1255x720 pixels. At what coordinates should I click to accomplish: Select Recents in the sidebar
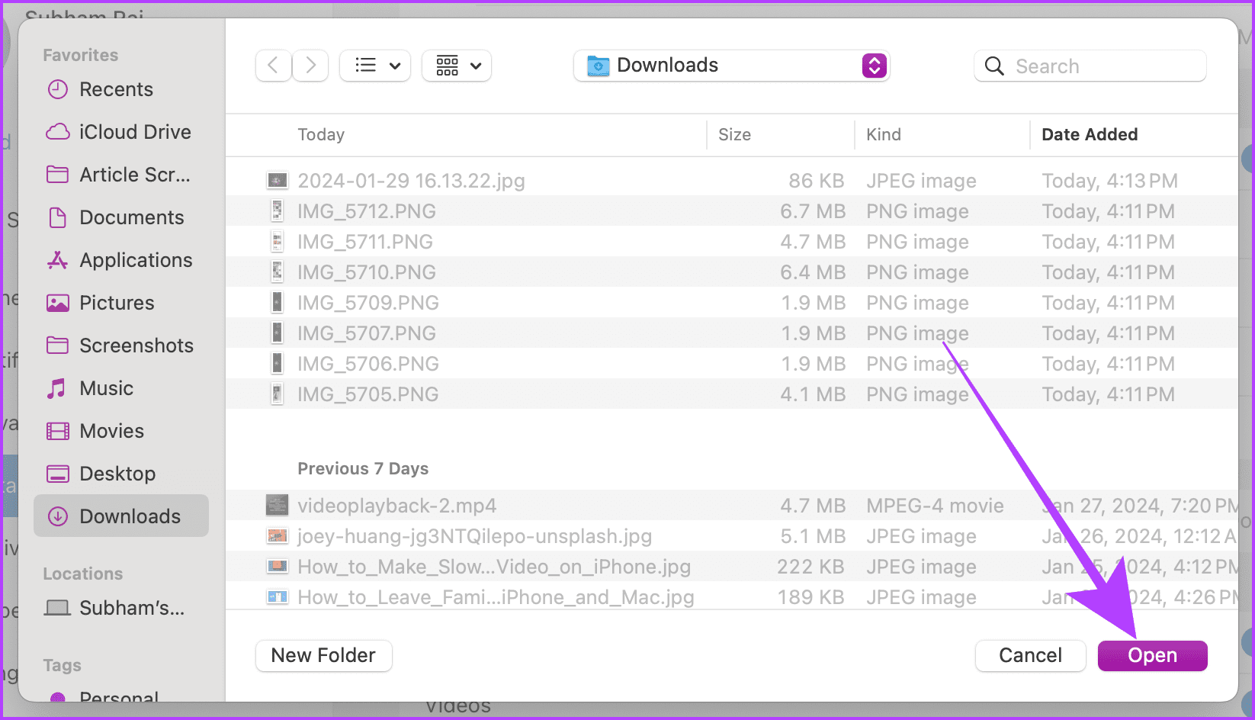117,89
